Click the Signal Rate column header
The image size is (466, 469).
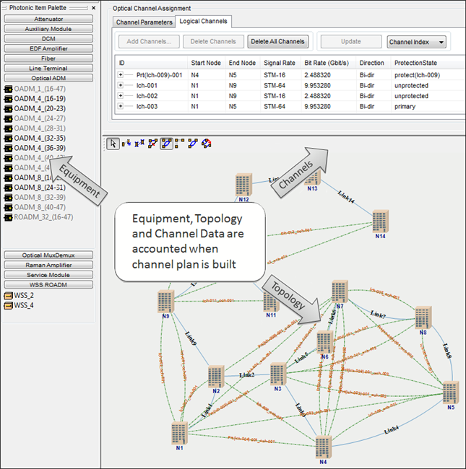pyautogui.click(x=279, y=63)
